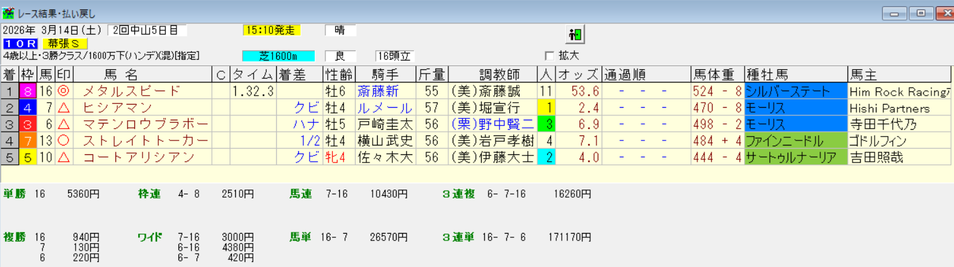This screenshot has width=954, height=267.
Task: Click sire cell ファインニードル
Action: coord(795,141)
